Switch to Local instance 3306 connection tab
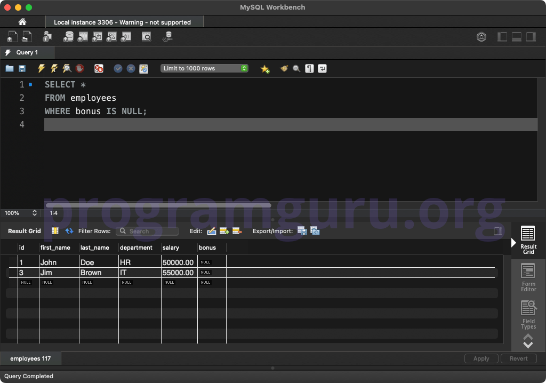546x383 pixels. click(124, 22)
